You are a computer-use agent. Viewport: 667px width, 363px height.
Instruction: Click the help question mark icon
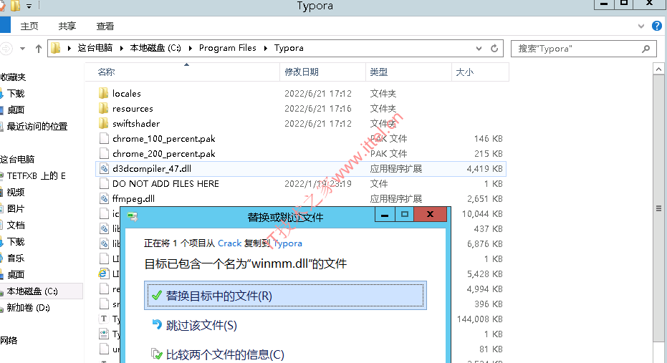(x=657, y=26)
